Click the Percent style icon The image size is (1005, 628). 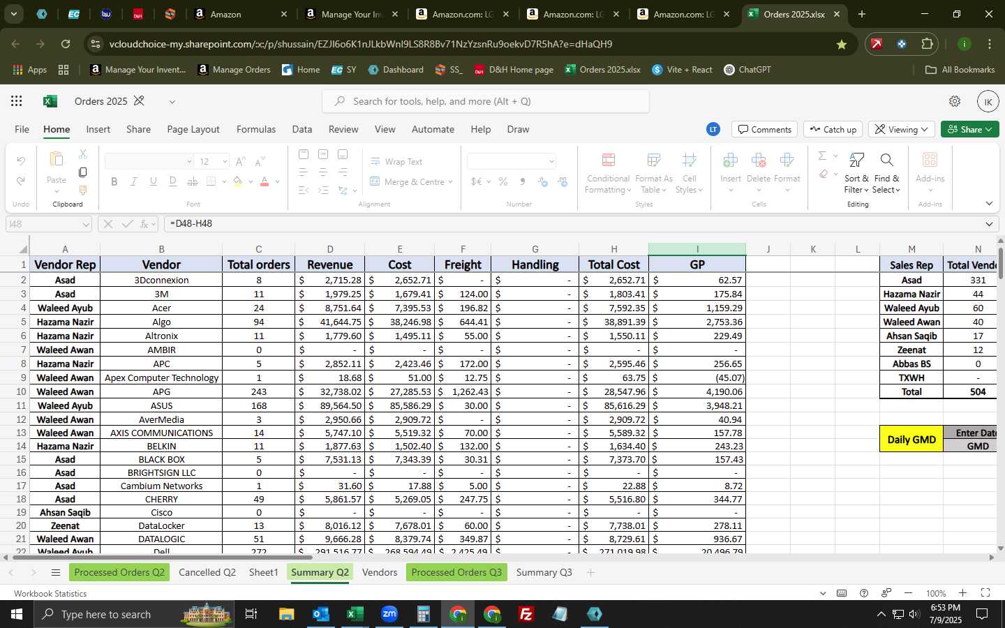[503, 181]
